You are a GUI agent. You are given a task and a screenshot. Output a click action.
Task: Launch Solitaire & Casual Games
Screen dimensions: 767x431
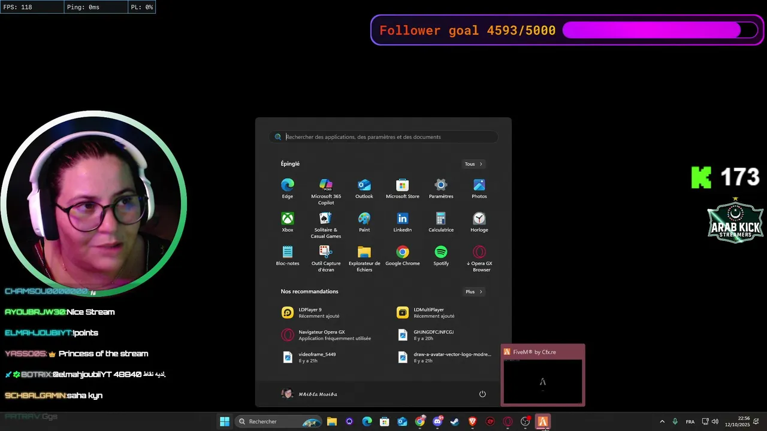326,224
